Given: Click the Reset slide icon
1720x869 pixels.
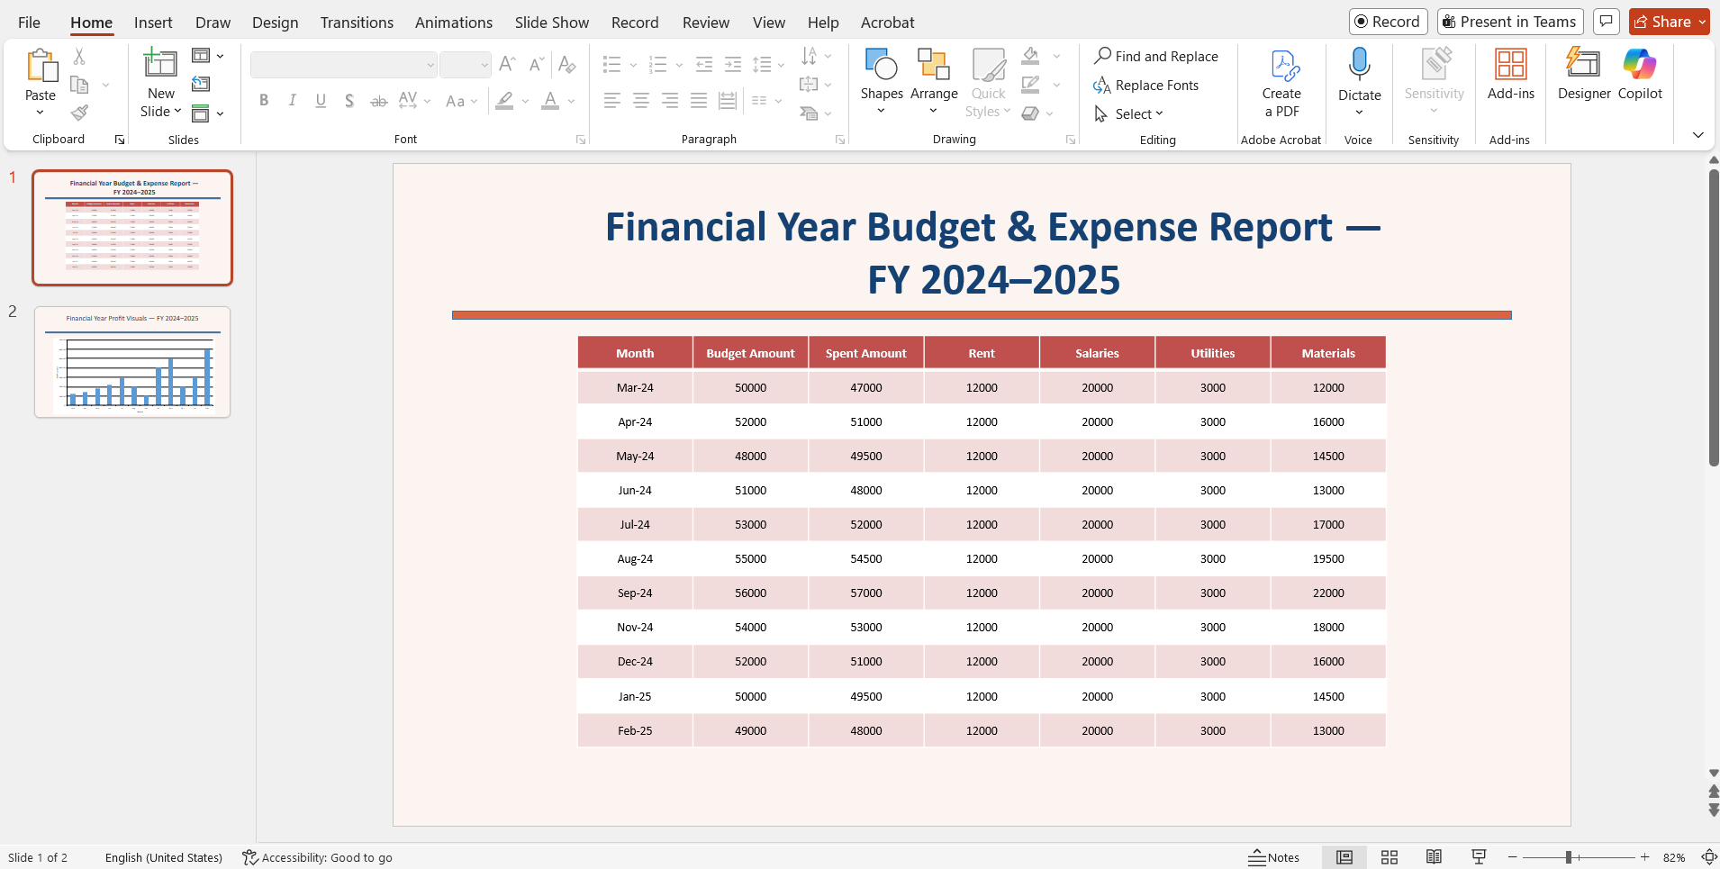Looking at the screenshot, I should point(201,84).
